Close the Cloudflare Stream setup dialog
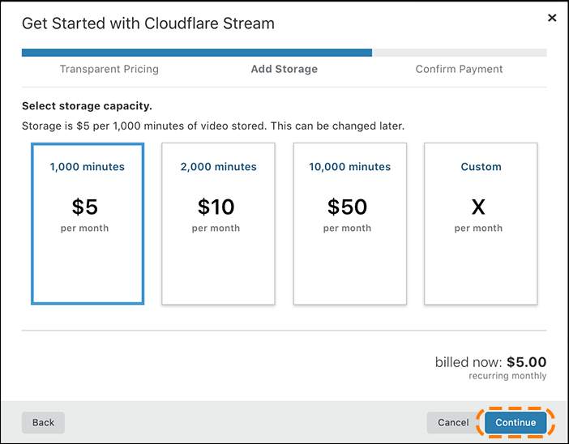This screenshot has height=444, width=569. pyautogui.click(x=552, y=18)
